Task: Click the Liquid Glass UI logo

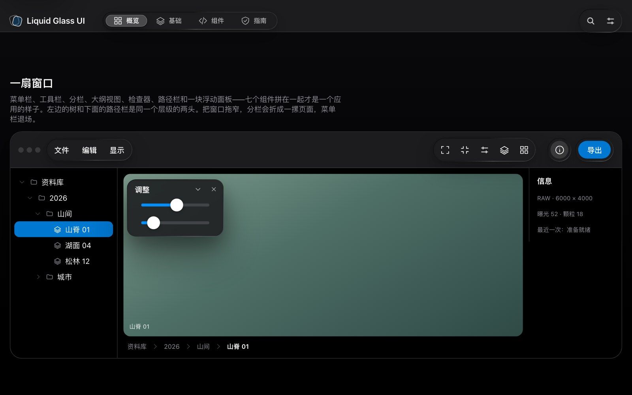Action: [x=47, y=21]
